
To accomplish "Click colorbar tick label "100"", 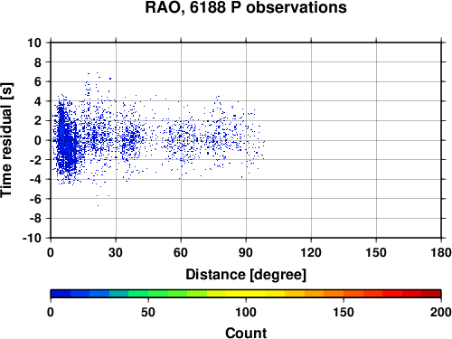I will (x=246, y=312).
